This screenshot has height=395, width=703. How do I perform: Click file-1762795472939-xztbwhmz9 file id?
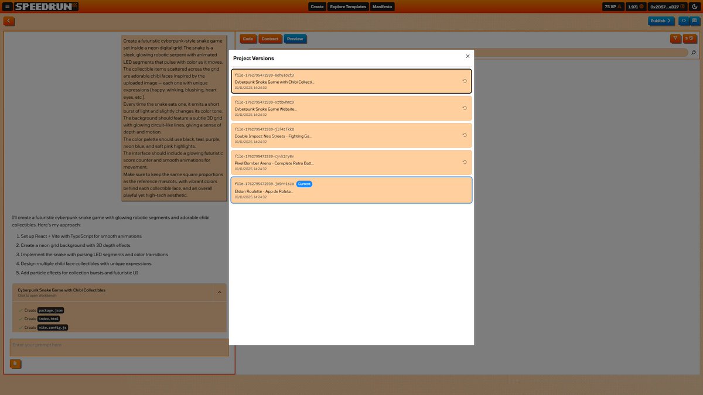[264, 102]
